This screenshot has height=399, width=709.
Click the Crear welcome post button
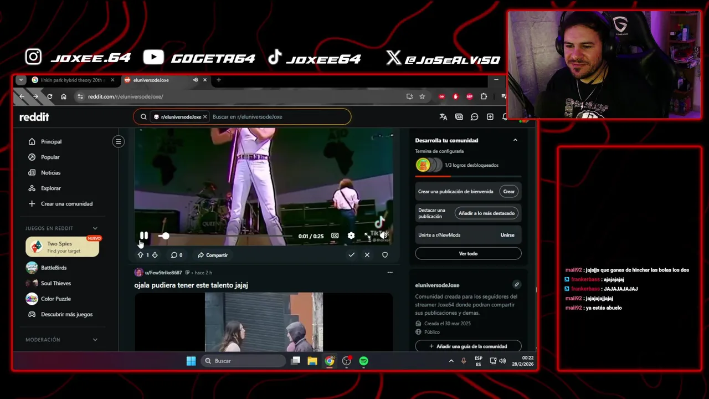[508, 191]
